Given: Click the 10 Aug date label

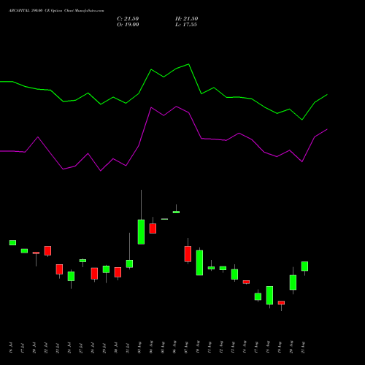Looking at the screenshot, I should coord(198,347).
